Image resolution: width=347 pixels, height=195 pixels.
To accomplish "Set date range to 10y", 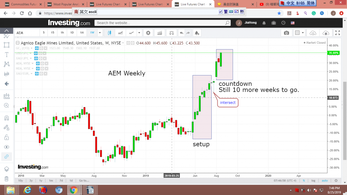I will point(21,181).
